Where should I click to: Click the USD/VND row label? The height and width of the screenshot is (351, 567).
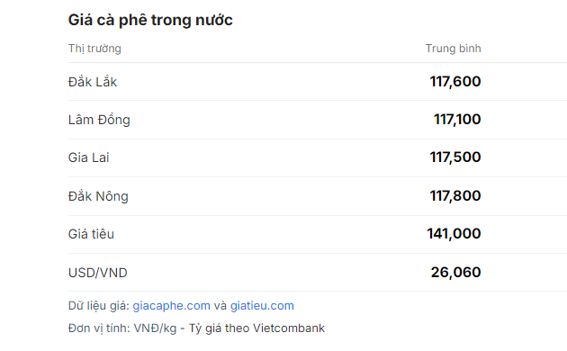coord(97,273)
